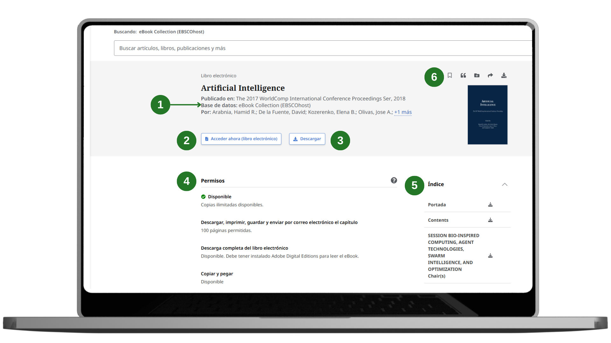The height and width of the screenshot is (343, 611).
Task: Expand authors with +1 más link
Action: tap(403, 112)
